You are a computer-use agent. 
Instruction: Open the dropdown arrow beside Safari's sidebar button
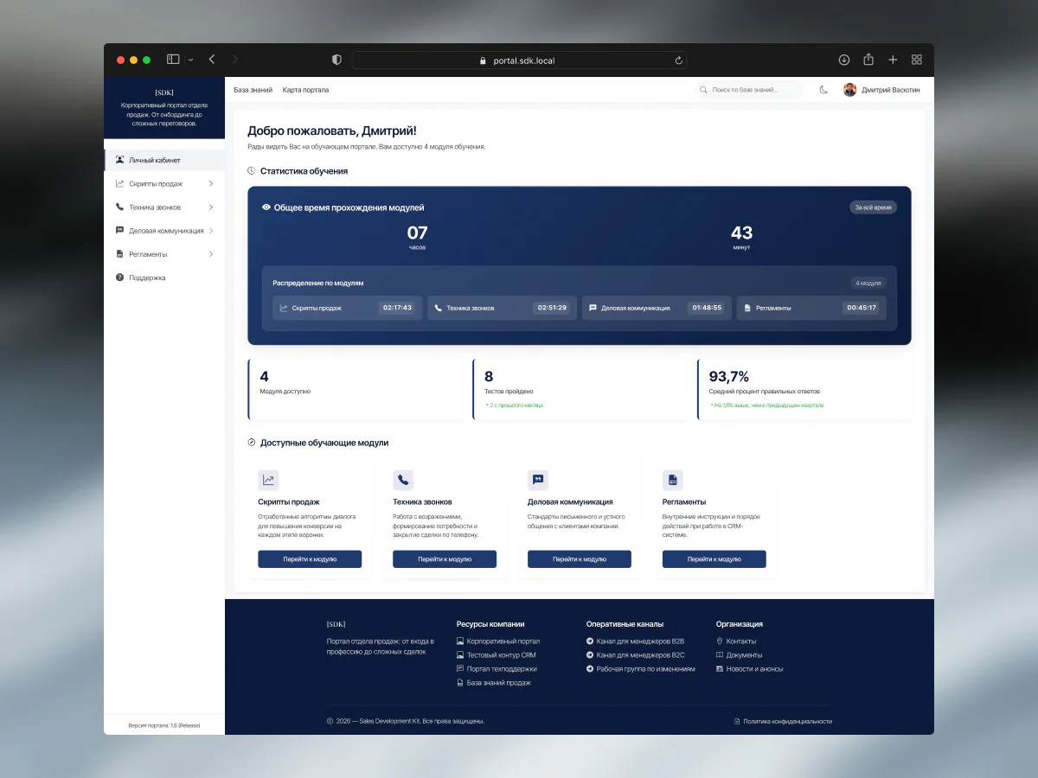click(x=190, y=60)
